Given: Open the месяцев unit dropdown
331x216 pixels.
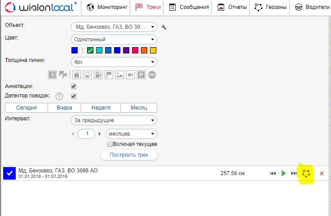Looking at the screenshot, I should click(x=131, y=134).
